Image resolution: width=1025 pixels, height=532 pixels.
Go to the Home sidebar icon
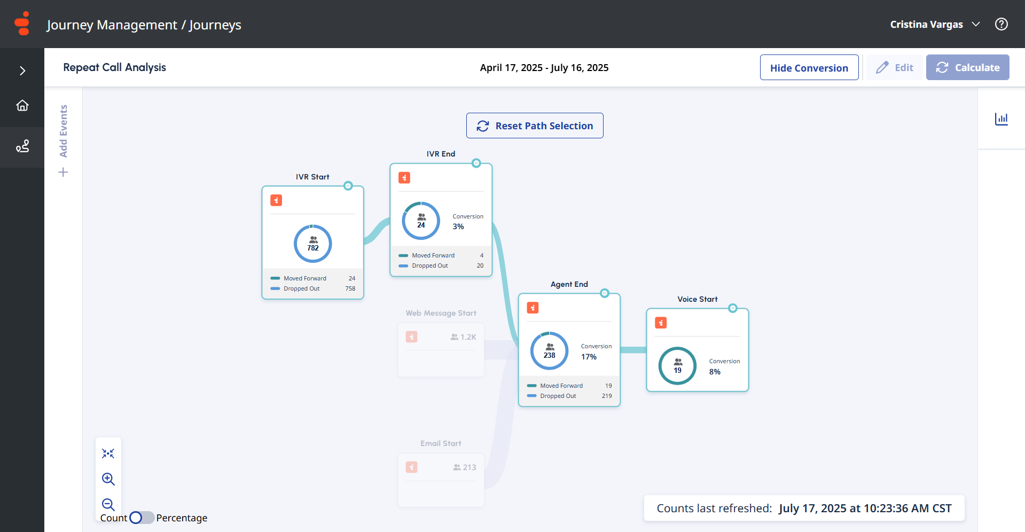point(22,105)
